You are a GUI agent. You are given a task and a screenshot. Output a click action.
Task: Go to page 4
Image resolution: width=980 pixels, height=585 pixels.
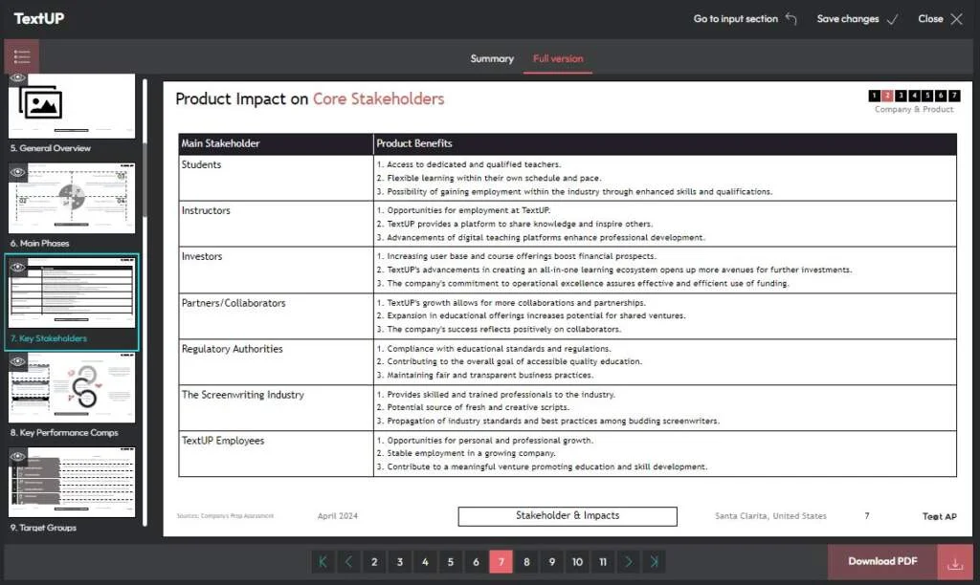pyautogui.click(x=425, y=562)
